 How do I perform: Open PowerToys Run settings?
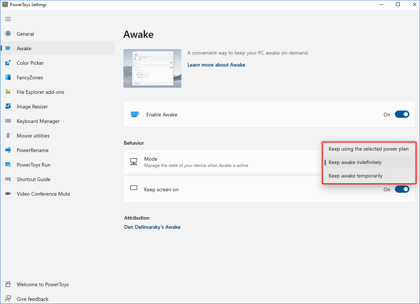click(58, 165)
